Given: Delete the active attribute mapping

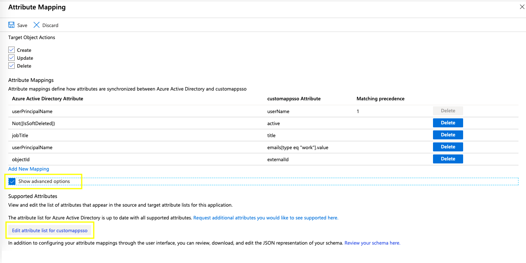Looking at the screenshot, I should [x=448, y=123].
